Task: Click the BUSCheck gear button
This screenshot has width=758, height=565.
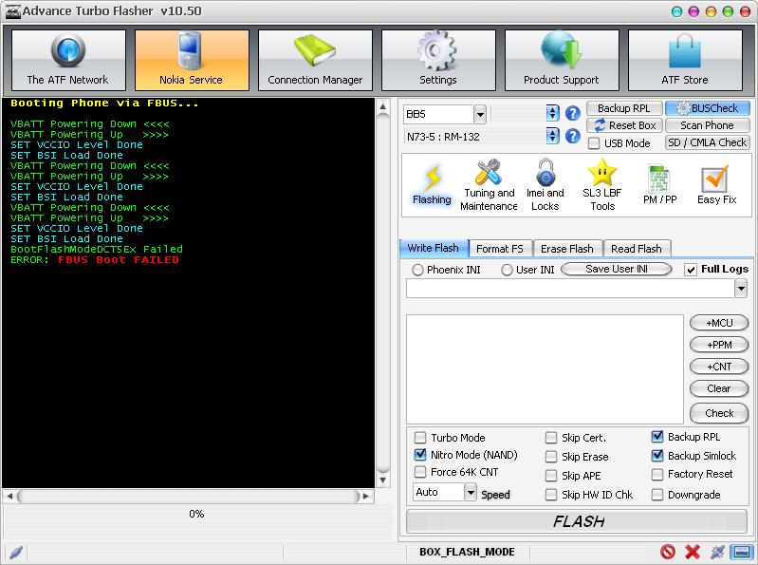Action: coord(707,108)
